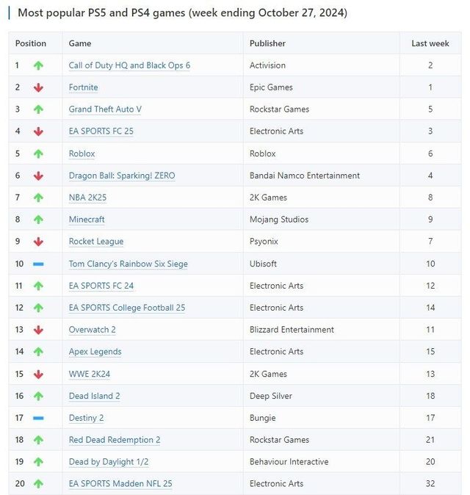The width and height of the screenshot is (470, 495).
Task: Open the Red Dead Redemption 2 link
Action: [115, 440]
